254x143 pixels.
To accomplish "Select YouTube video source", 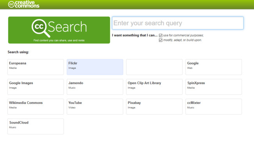I will click(x=95, y=107).
